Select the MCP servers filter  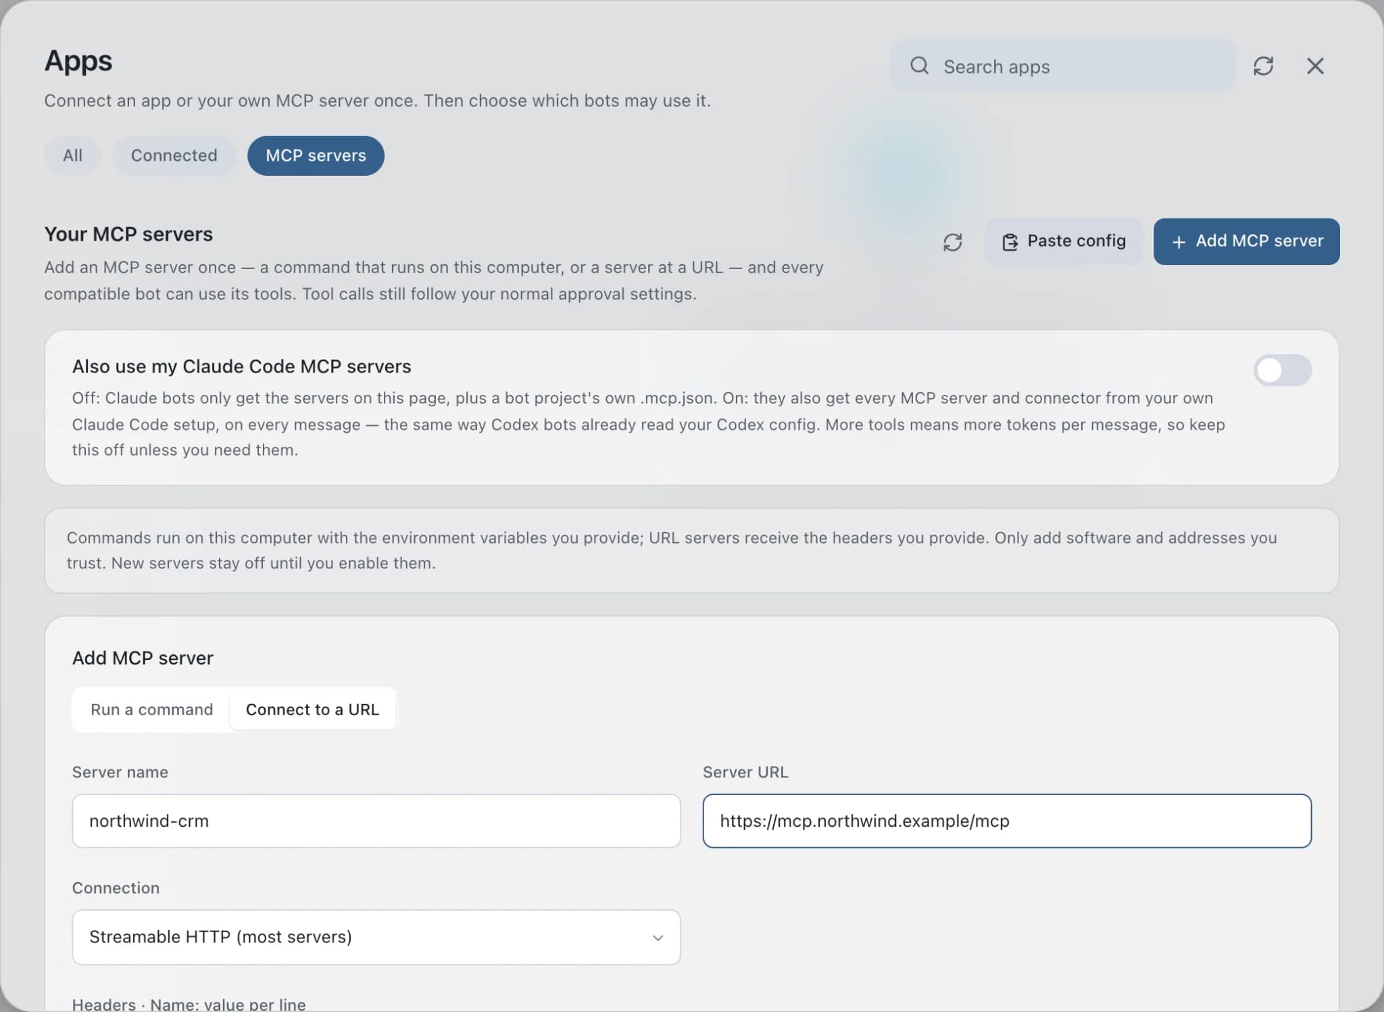(x=316, y=155)
